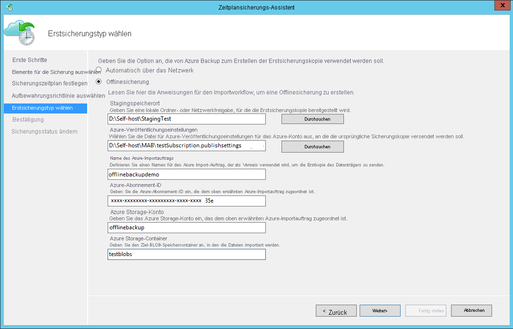Viewport: 513px width, 329px height.
Task: Edit the offlinebackupdemo import job name field
Action: [186, 174]
